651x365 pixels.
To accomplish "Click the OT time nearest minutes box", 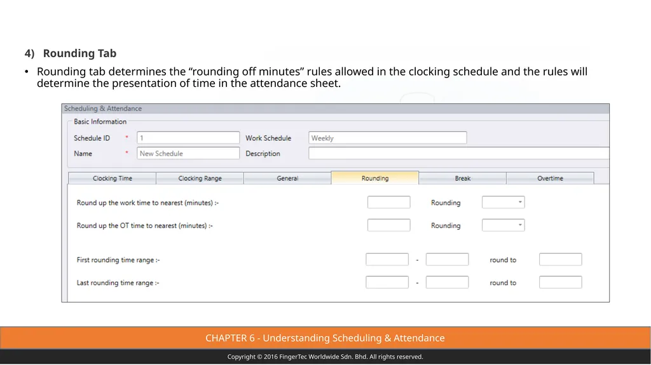I will tap(388, 225).
